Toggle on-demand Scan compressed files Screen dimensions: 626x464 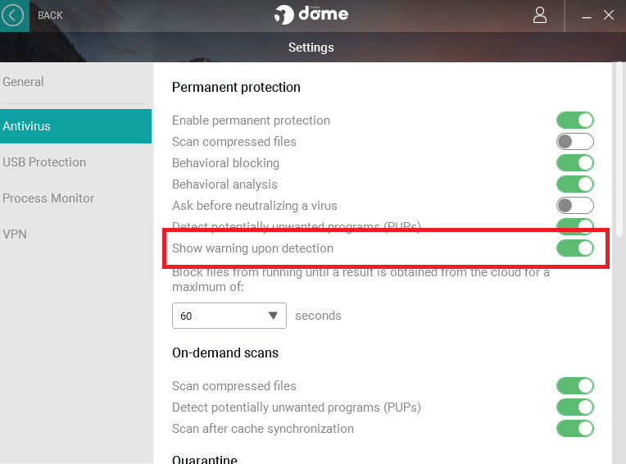point(574,386)
